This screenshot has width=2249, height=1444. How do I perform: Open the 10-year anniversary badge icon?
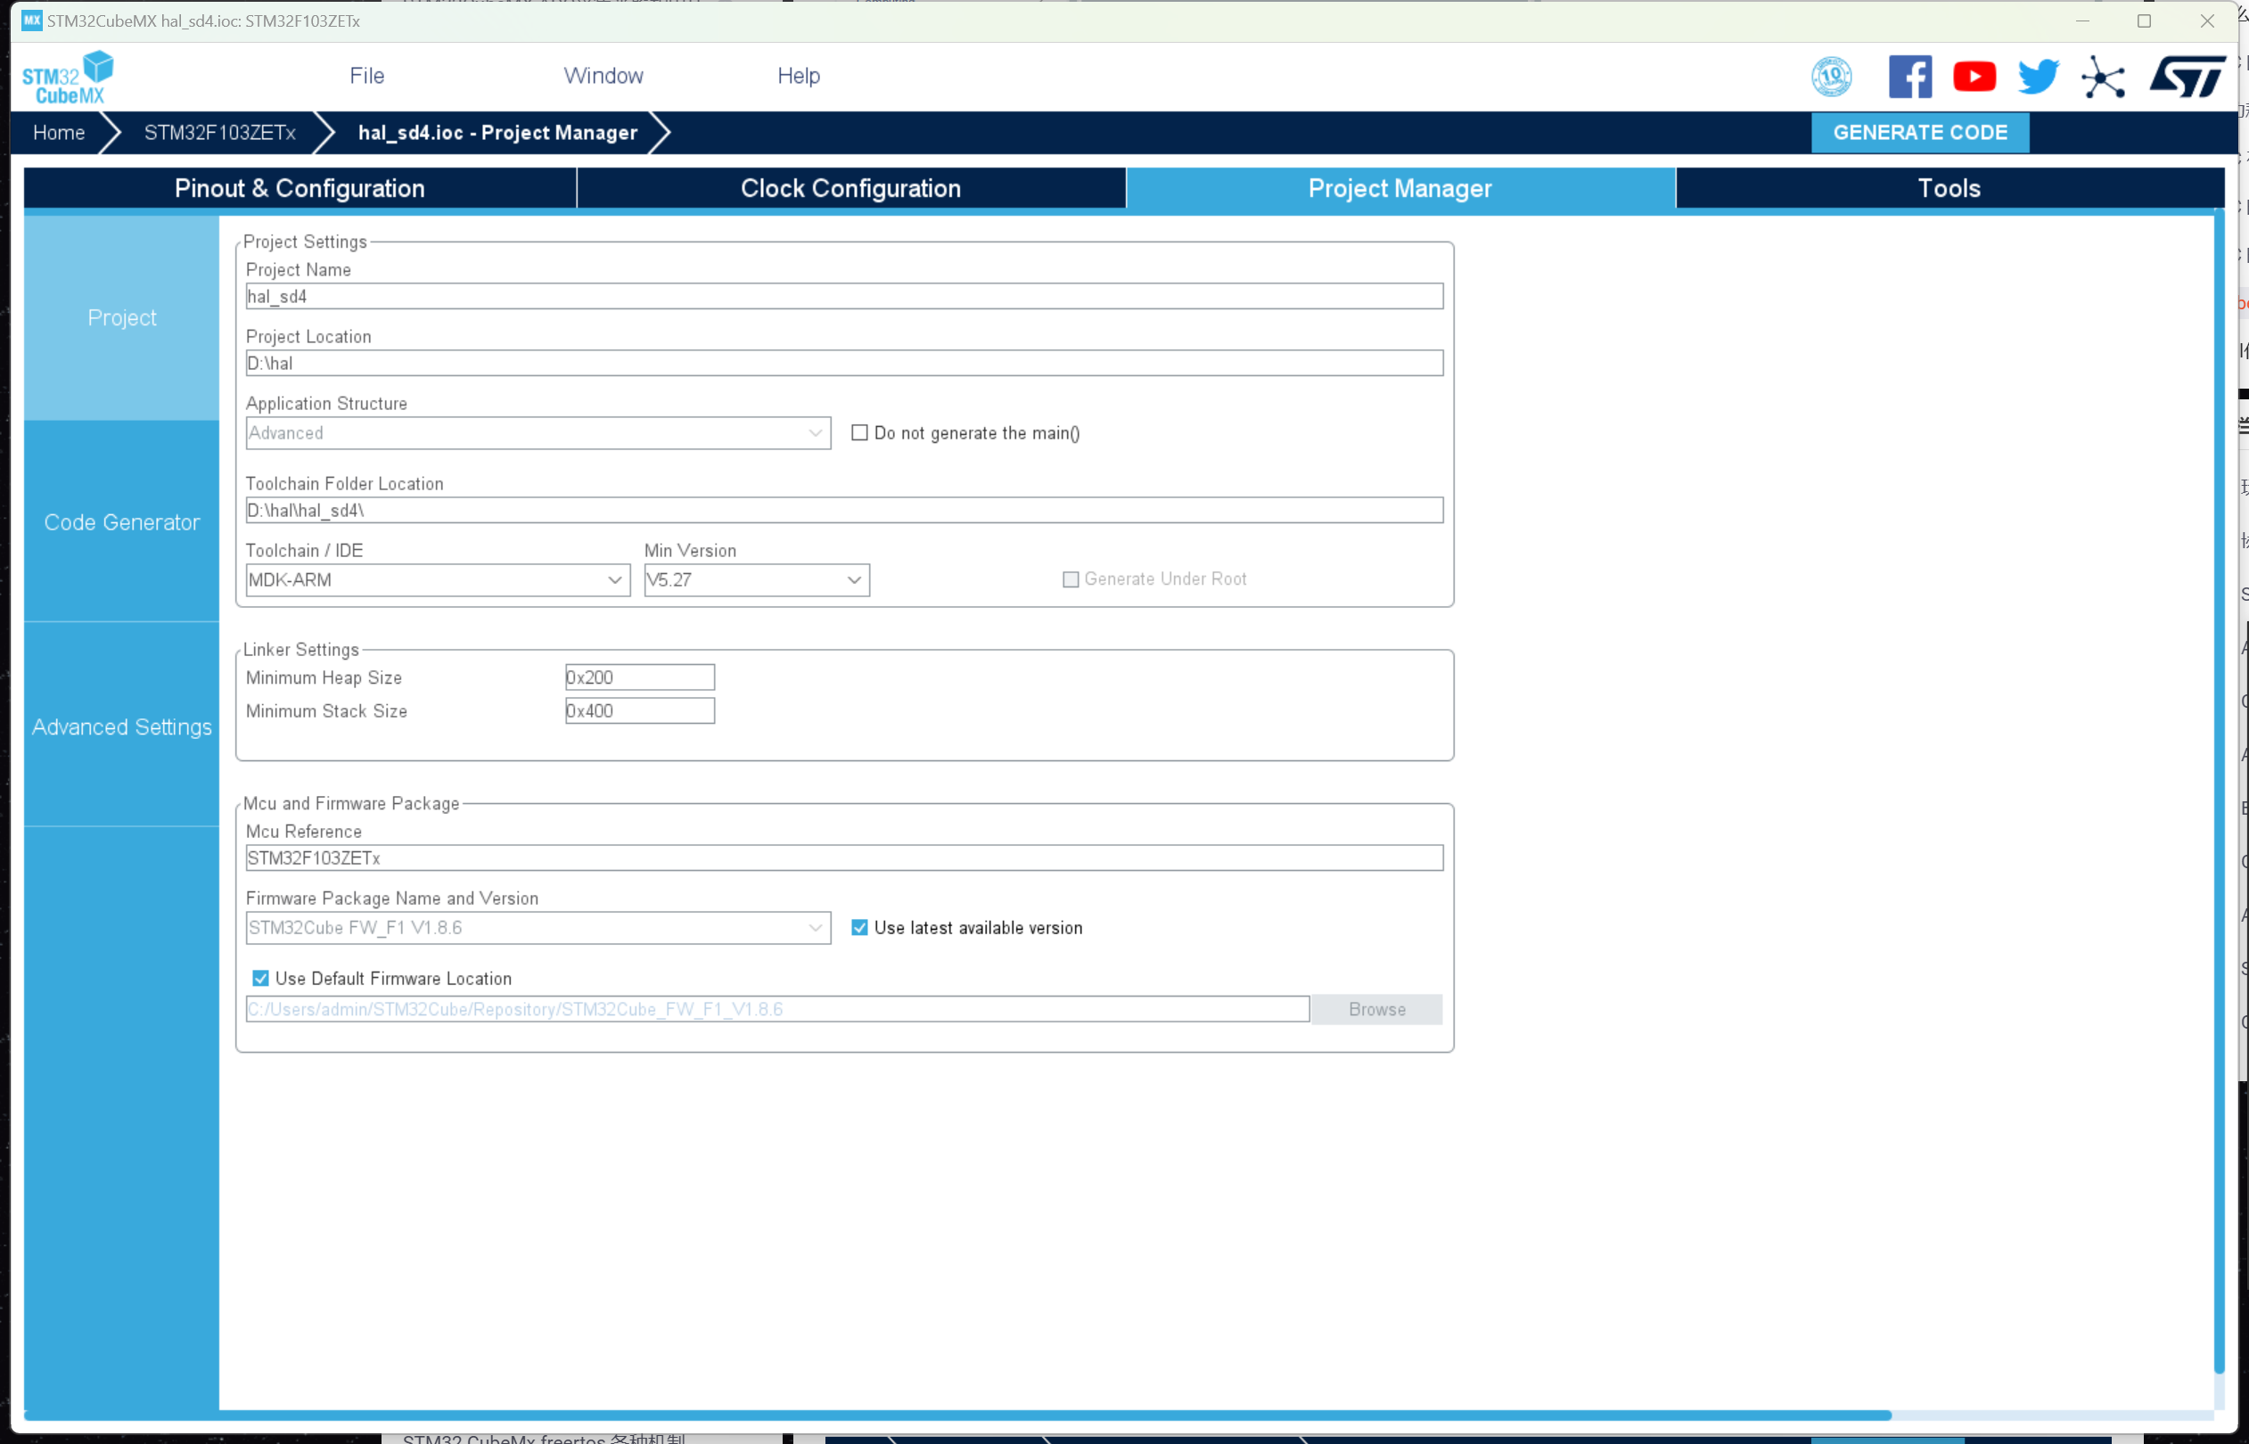[x=1831, y=77]
